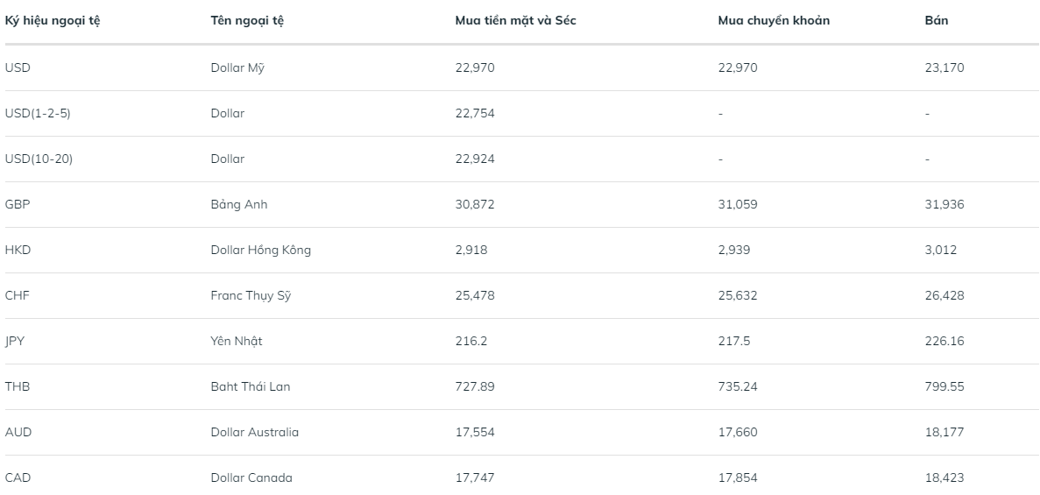Click the 'Tên ngoại tệ' column header

[247, 21]
